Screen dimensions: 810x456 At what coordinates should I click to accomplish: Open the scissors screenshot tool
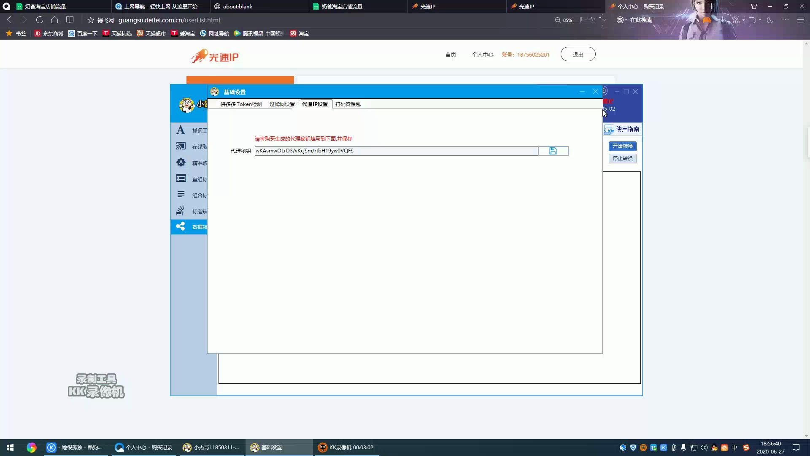coord(736,20)
